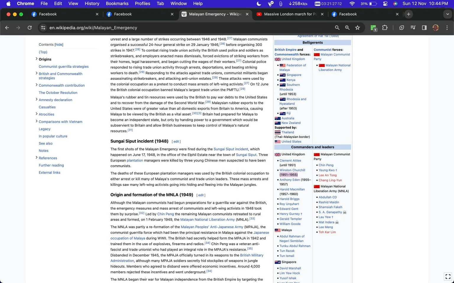Expand the Origins section in contents
The image size is (454, 283).
tap(36, 59)
